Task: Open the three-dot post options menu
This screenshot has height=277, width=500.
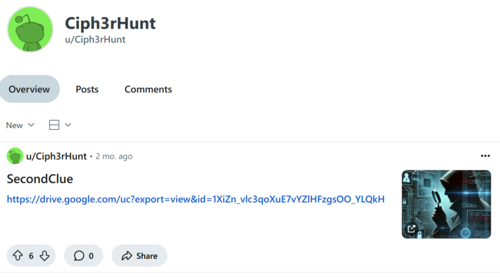Action: (485, 156)
